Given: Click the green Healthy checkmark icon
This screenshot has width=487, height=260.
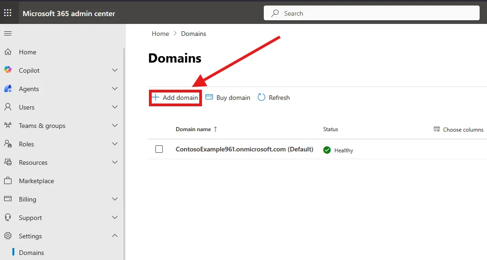Looking at the screenshot, I should [x=327, y=150].
